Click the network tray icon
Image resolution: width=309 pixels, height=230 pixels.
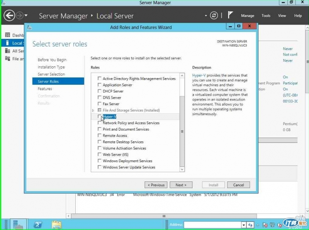point(272,225)
